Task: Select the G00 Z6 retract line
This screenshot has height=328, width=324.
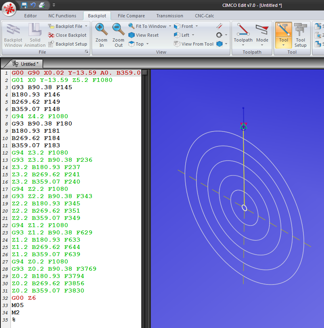Action: coord(24,298)
